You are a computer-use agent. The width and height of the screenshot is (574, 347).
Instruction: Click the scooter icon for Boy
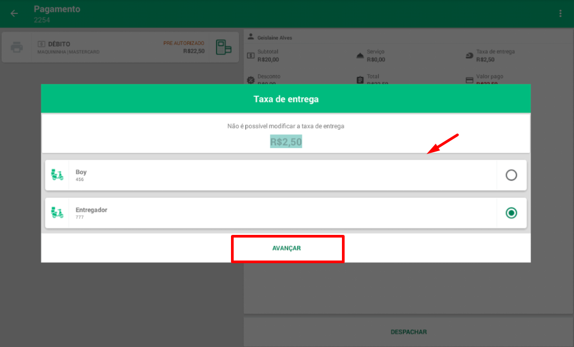tap(57, 175)
